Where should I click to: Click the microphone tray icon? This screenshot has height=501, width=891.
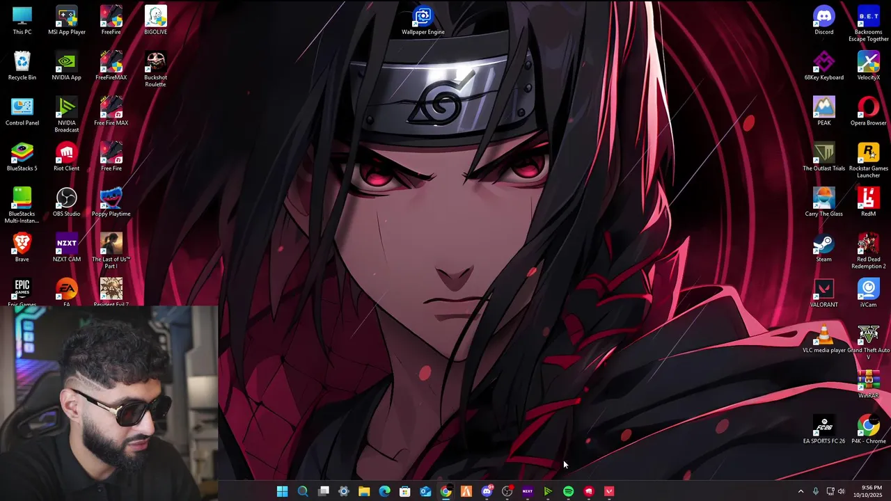[x=815, y=491]
